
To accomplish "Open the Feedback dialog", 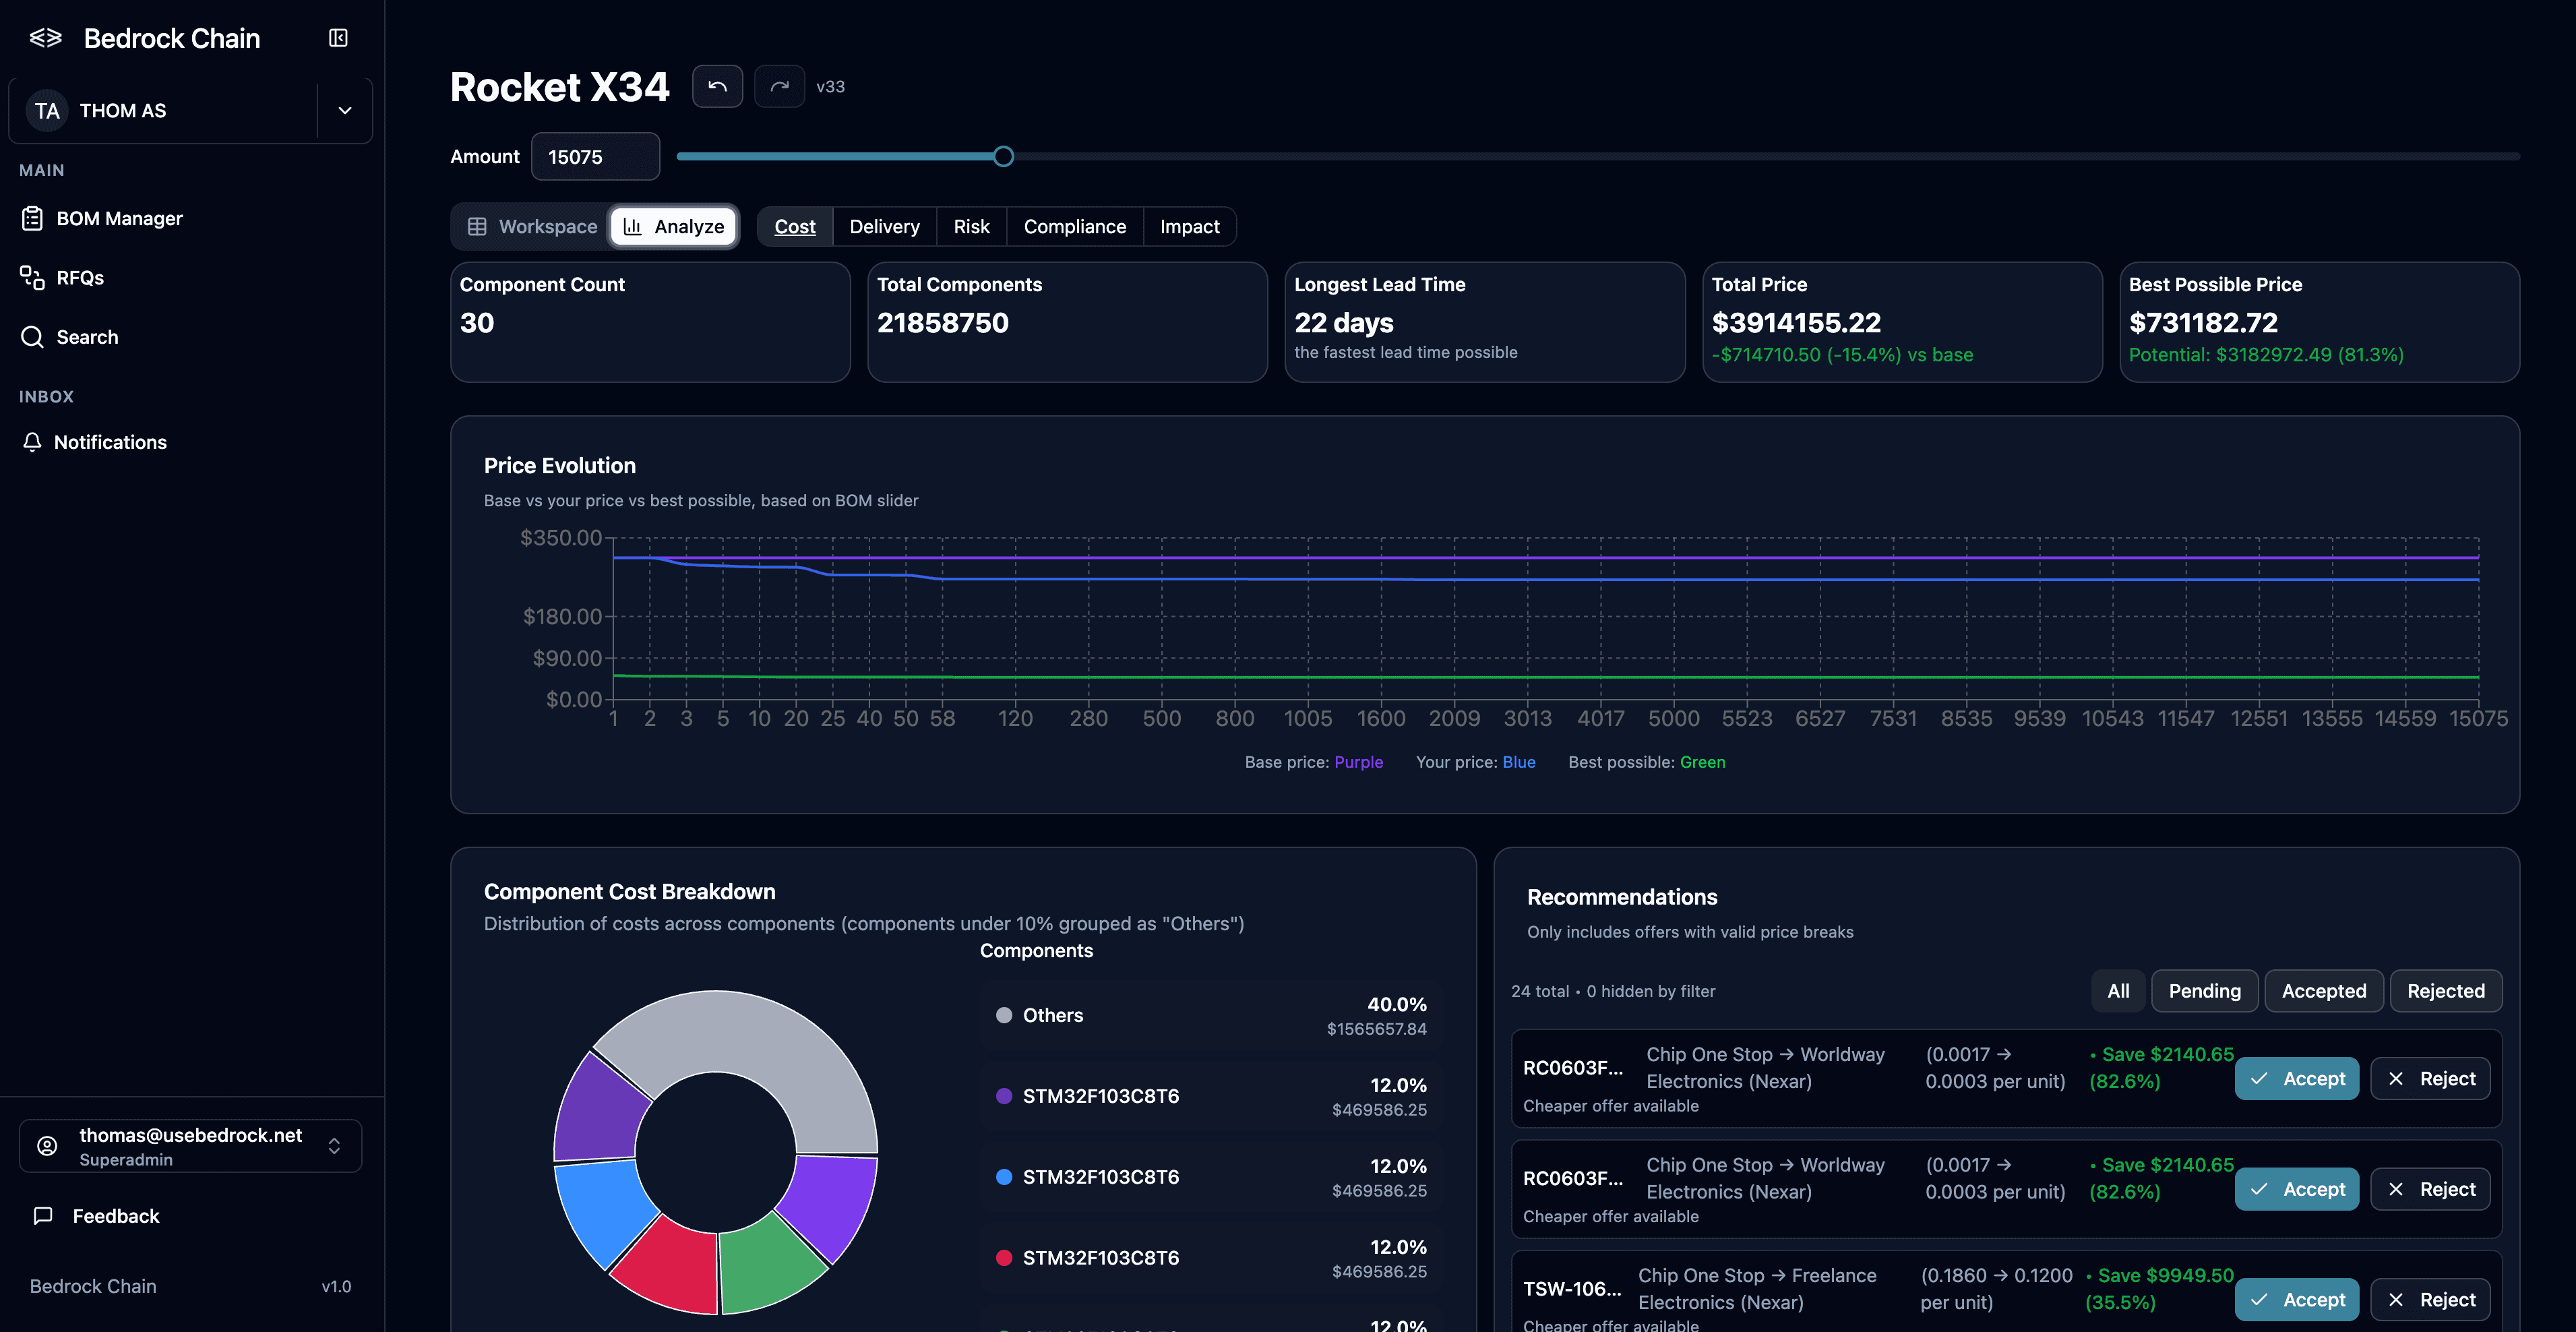I will (x=115, y=1216).
